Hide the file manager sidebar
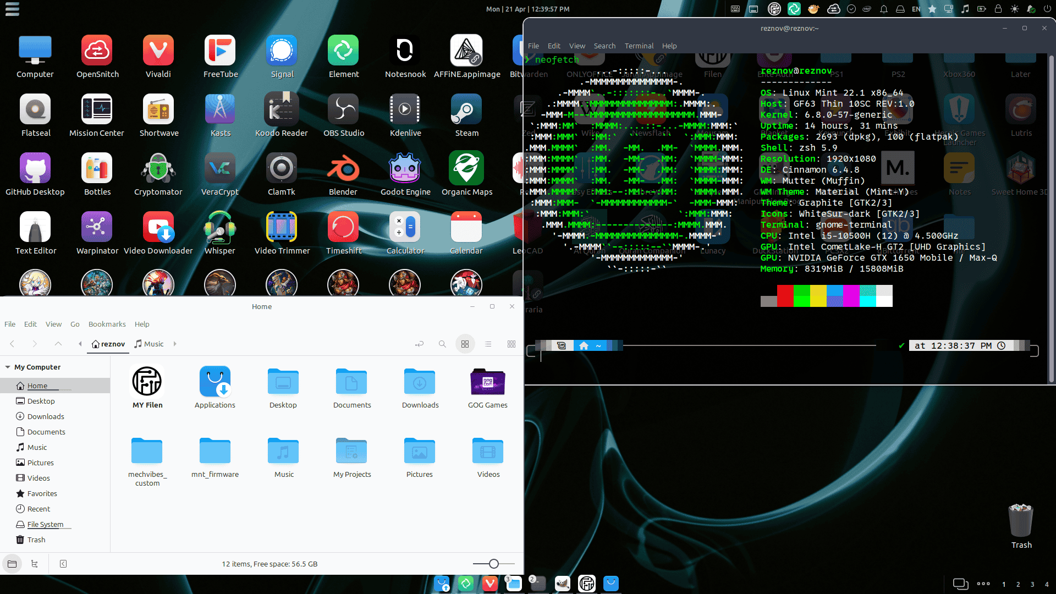The image size is (1056, 594). 63,564
